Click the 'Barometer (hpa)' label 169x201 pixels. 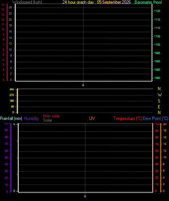pyautogui.click(x=148, y=2)
